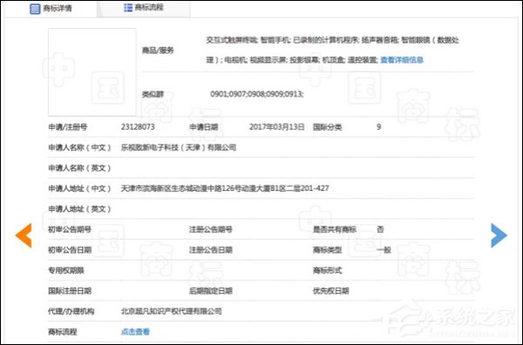The width and height of the screenshot is (523, 345).
Task: Click the 专用权期限 label
Action: 66,270
